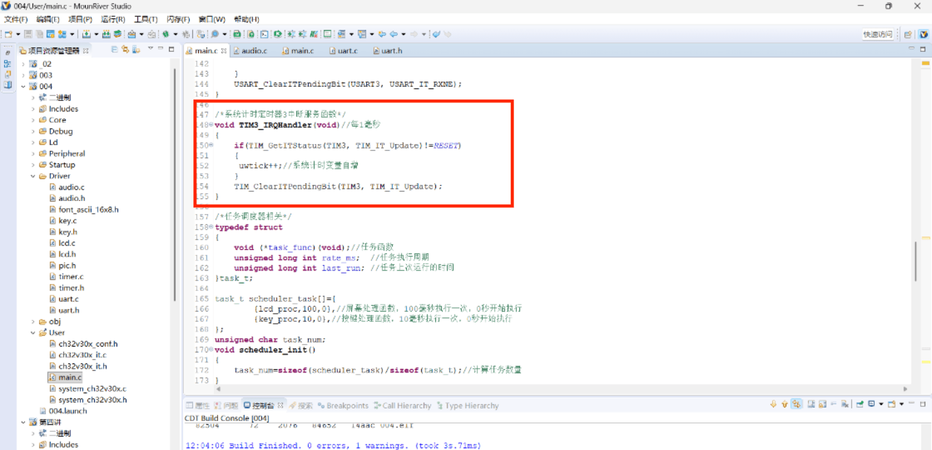Click the 快速访问 quick access box
The height and width of the screenshot is (450, 932).
(x=877, y=34)
